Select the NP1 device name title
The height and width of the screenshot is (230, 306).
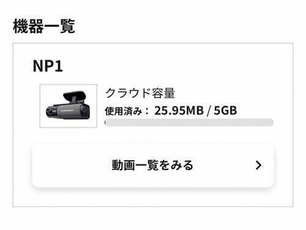coord(48,66)
